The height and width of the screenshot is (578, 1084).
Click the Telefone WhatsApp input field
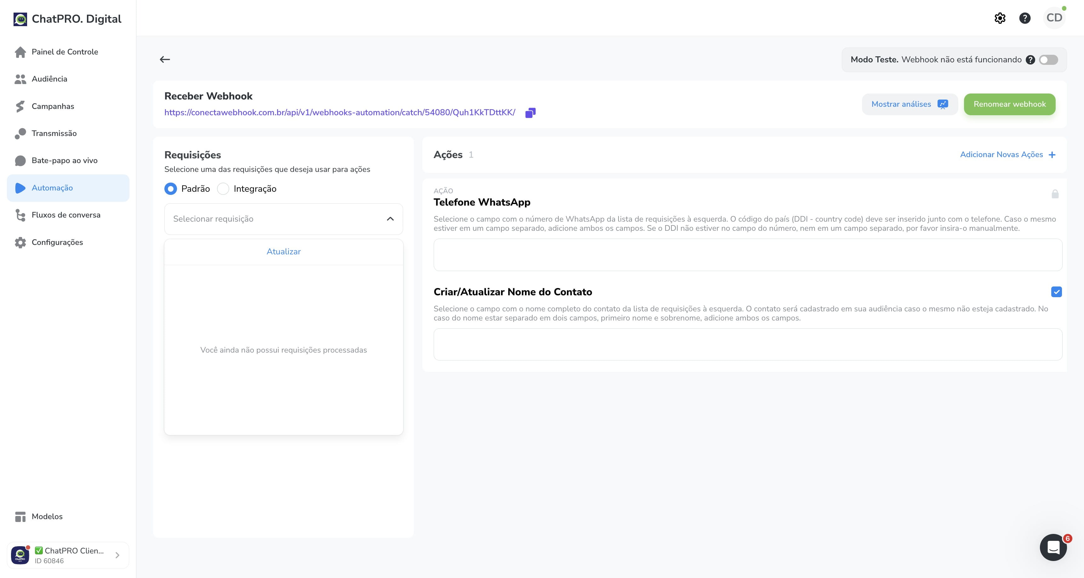748,255
